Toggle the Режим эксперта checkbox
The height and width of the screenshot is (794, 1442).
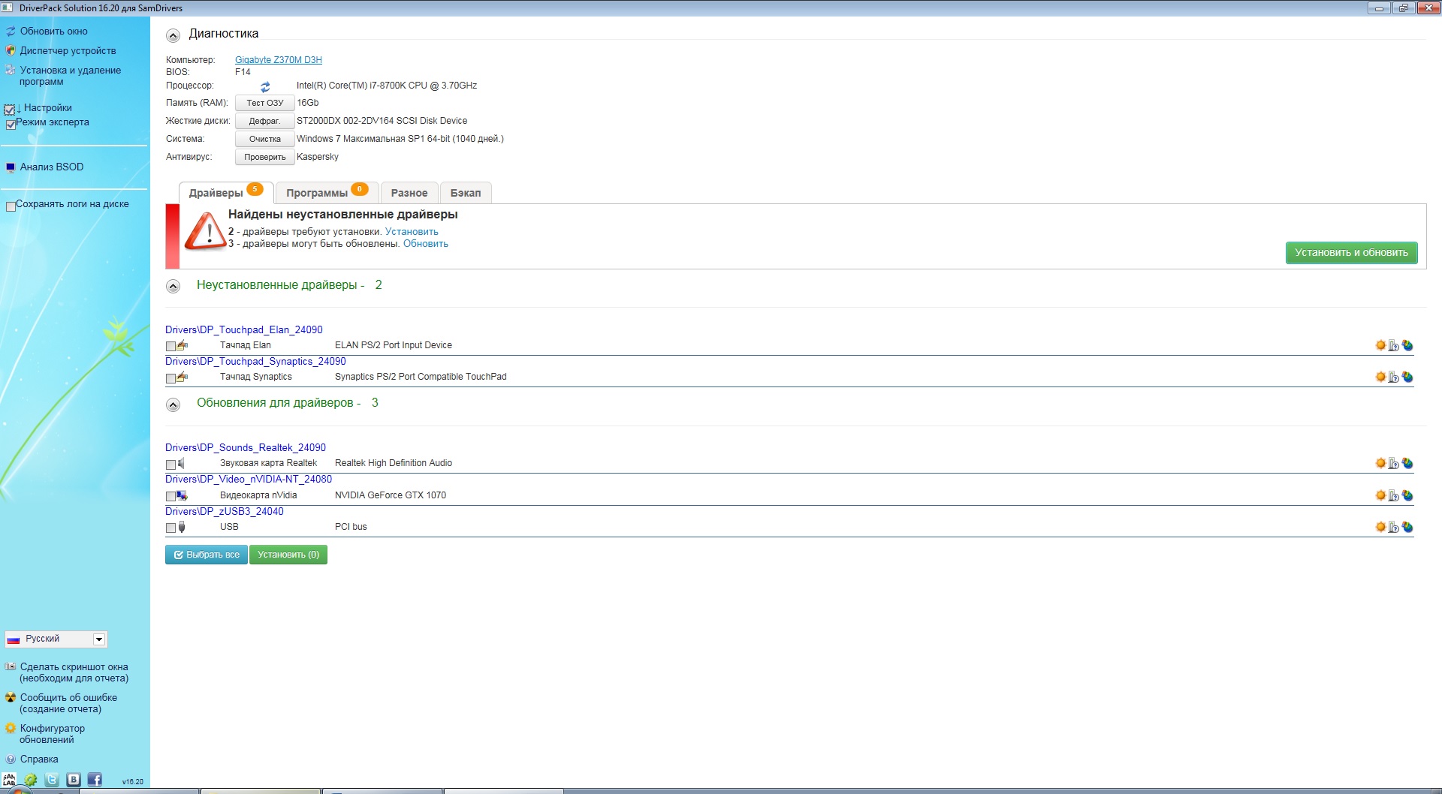click(x=11, y=125)
